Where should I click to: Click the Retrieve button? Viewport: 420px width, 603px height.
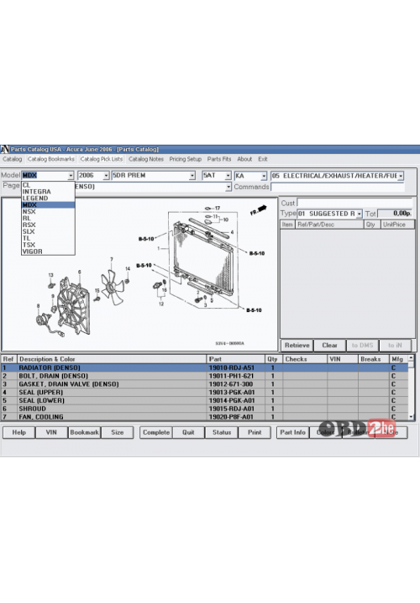pyautogui.click(x=297, y=346)
